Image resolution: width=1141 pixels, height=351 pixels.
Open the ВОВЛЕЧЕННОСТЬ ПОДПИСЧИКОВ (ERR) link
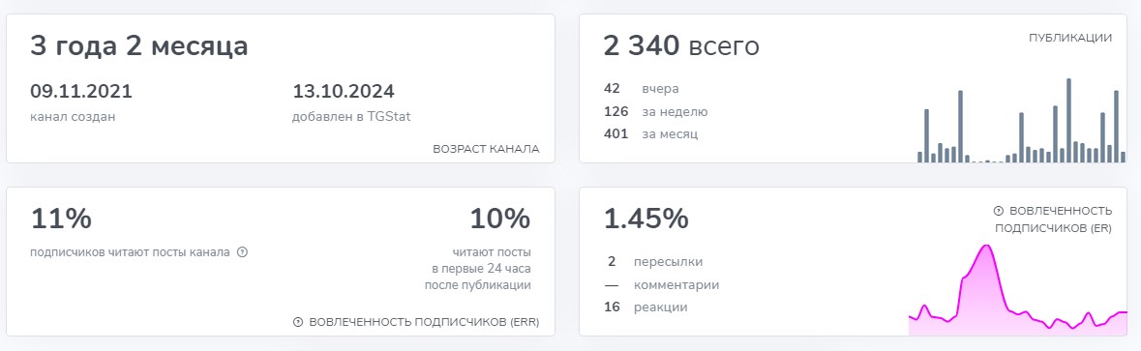pyautogui.click(x=424, y=322)
